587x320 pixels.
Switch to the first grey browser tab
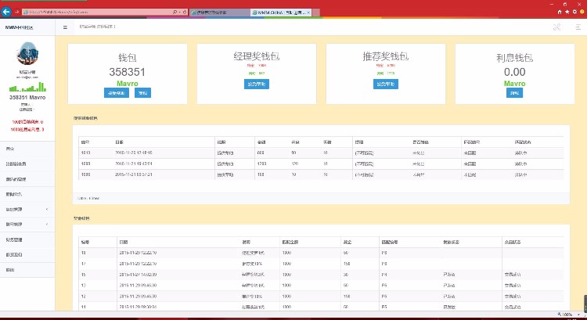pos(219,13)
